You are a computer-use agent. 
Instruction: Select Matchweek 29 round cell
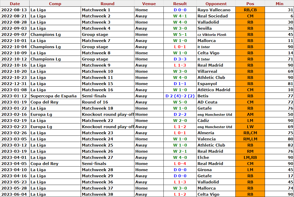[x=107, y=176]
